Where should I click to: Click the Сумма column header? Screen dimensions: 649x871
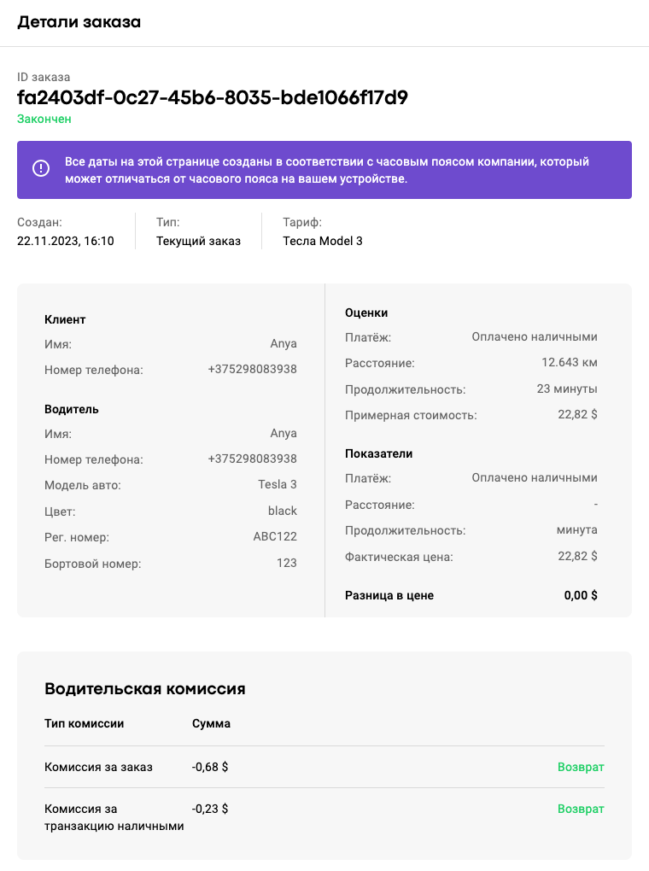tap(211, 724)
